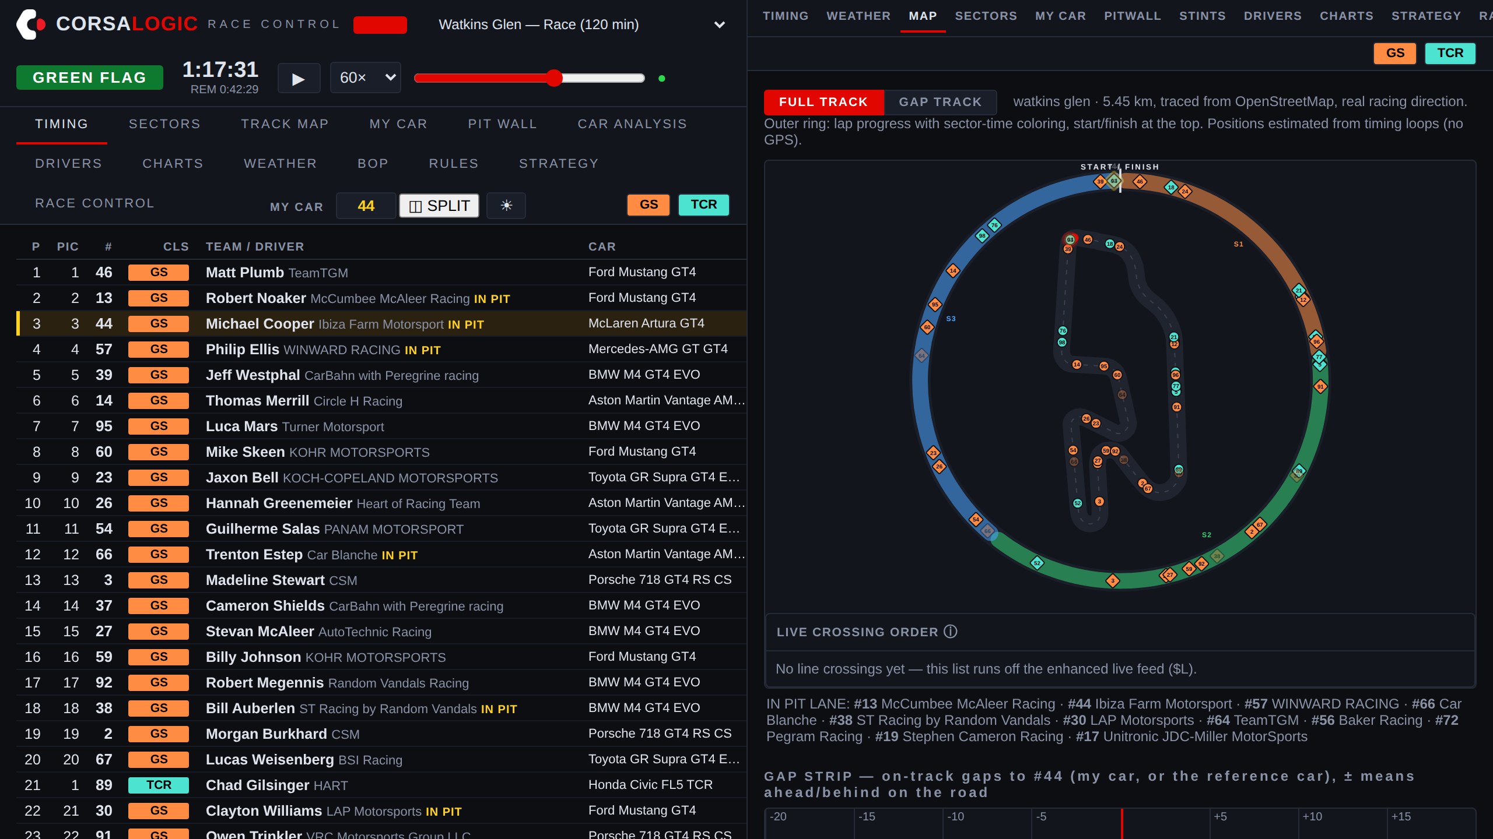1493x839 pixels.
Task: Click the GREEN FLAG status button
Action: click(x=90, y=77)
